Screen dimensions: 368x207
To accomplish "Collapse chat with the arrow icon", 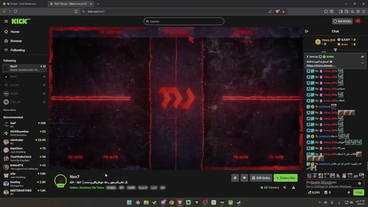I will [306, 31].
